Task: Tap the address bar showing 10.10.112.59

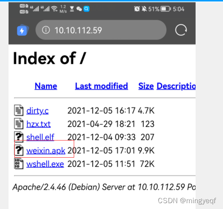Action: coord(101,30)
